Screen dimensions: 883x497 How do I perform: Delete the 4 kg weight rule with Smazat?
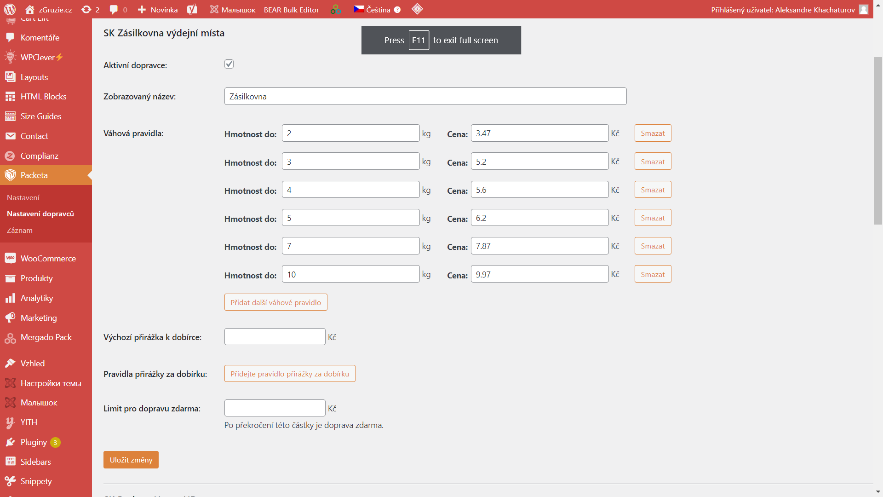[x=653, y=190]
